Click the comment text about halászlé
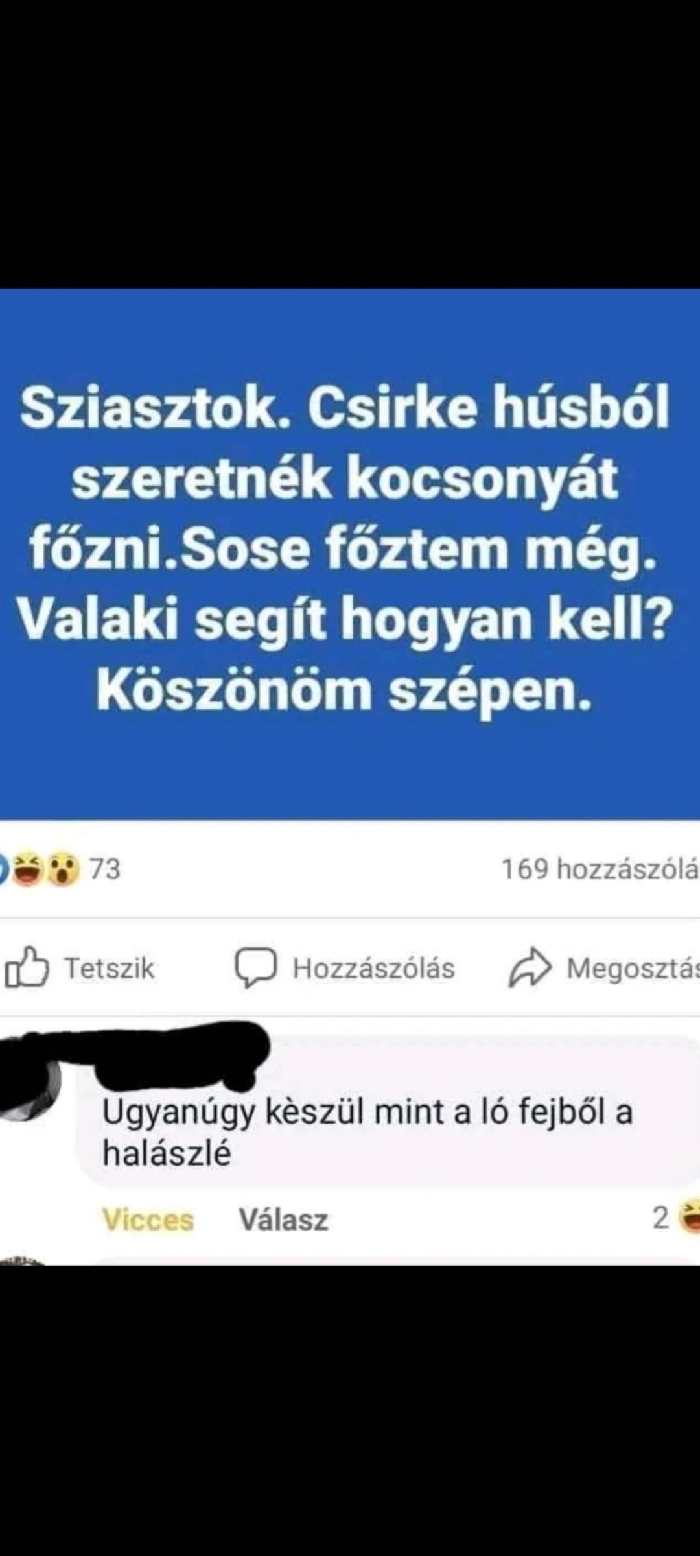This screenshot has height=1556, width=700. click(367, 1133)
